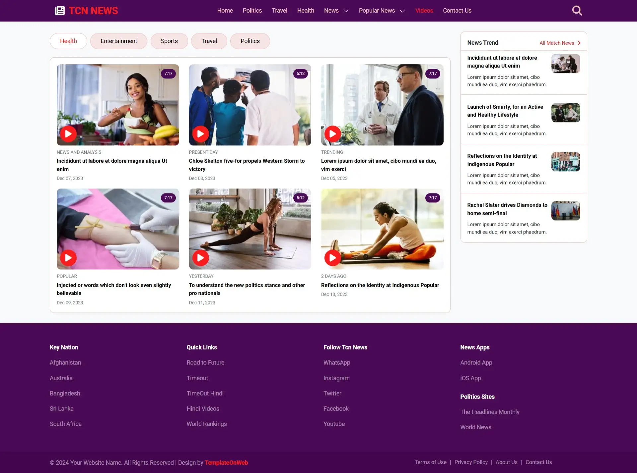This screenshot has height=473, width=637.
Task: Click the TCN NEWS logo icon
Action: [59, 10]
